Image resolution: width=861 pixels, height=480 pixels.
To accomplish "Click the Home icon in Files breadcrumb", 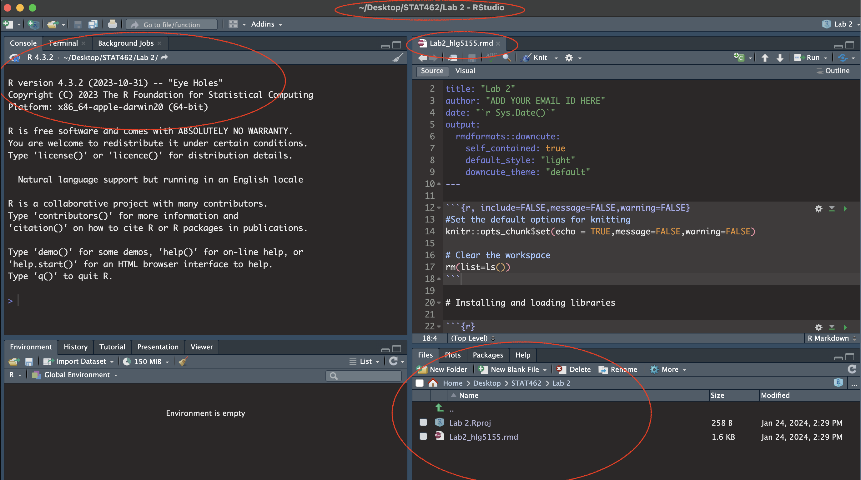I will click(x=433, y=383).
